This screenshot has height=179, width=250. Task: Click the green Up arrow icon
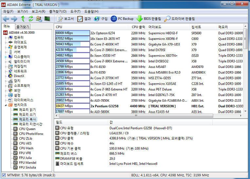23,19
